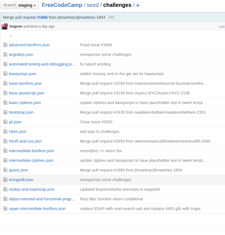Click file icon for mongodb.json

[x=6, y=179]
